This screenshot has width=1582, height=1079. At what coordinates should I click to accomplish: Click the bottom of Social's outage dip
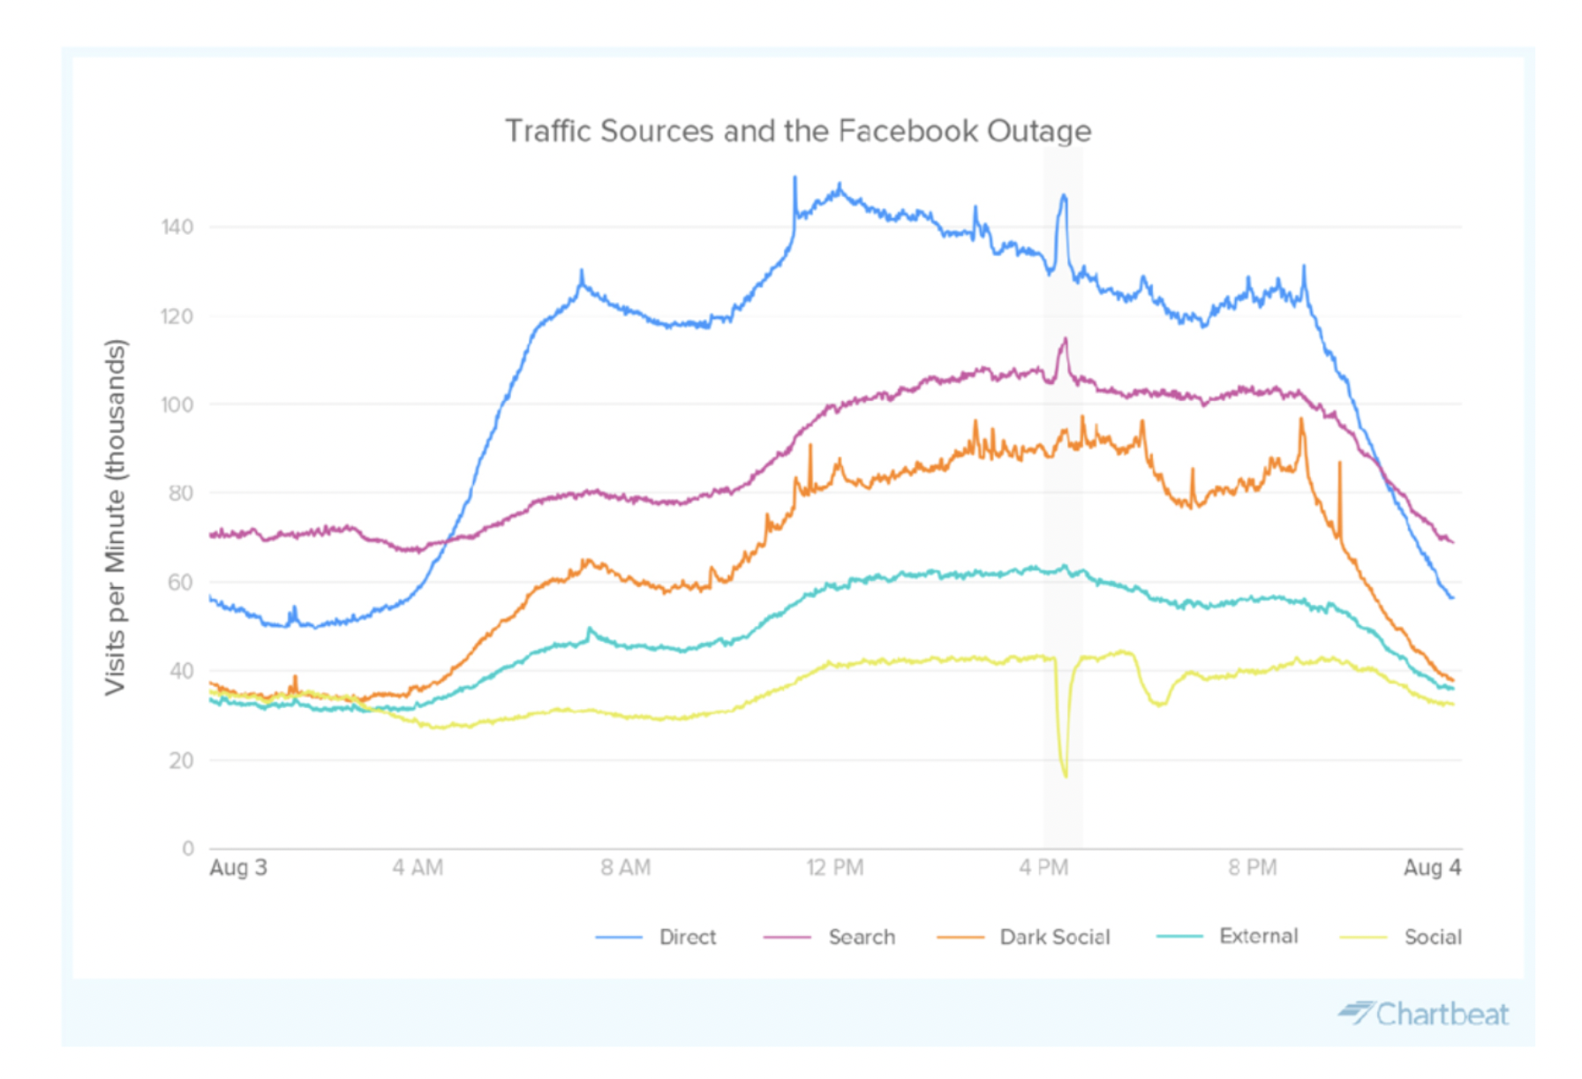pyautogui.click(x=1066, y=775)
